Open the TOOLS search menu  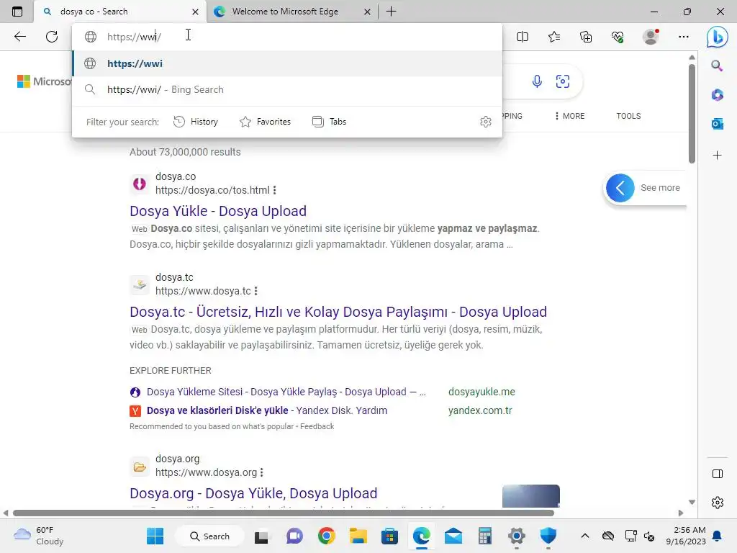(628, 116)
